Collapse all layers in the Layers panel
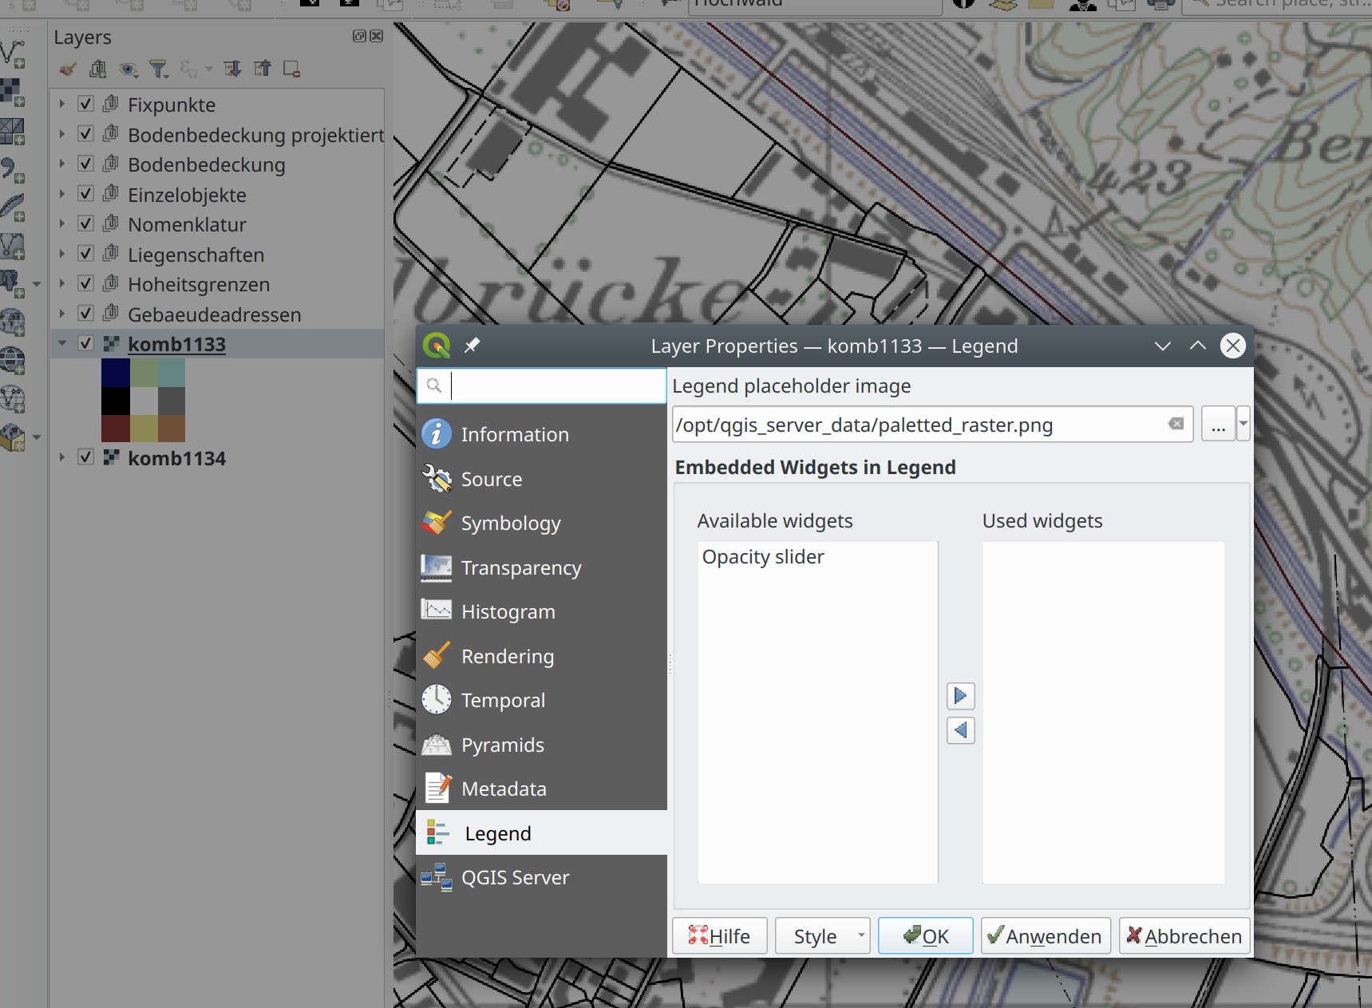Viewport: 1372px width, 1008px height. (x=263, y=69)
